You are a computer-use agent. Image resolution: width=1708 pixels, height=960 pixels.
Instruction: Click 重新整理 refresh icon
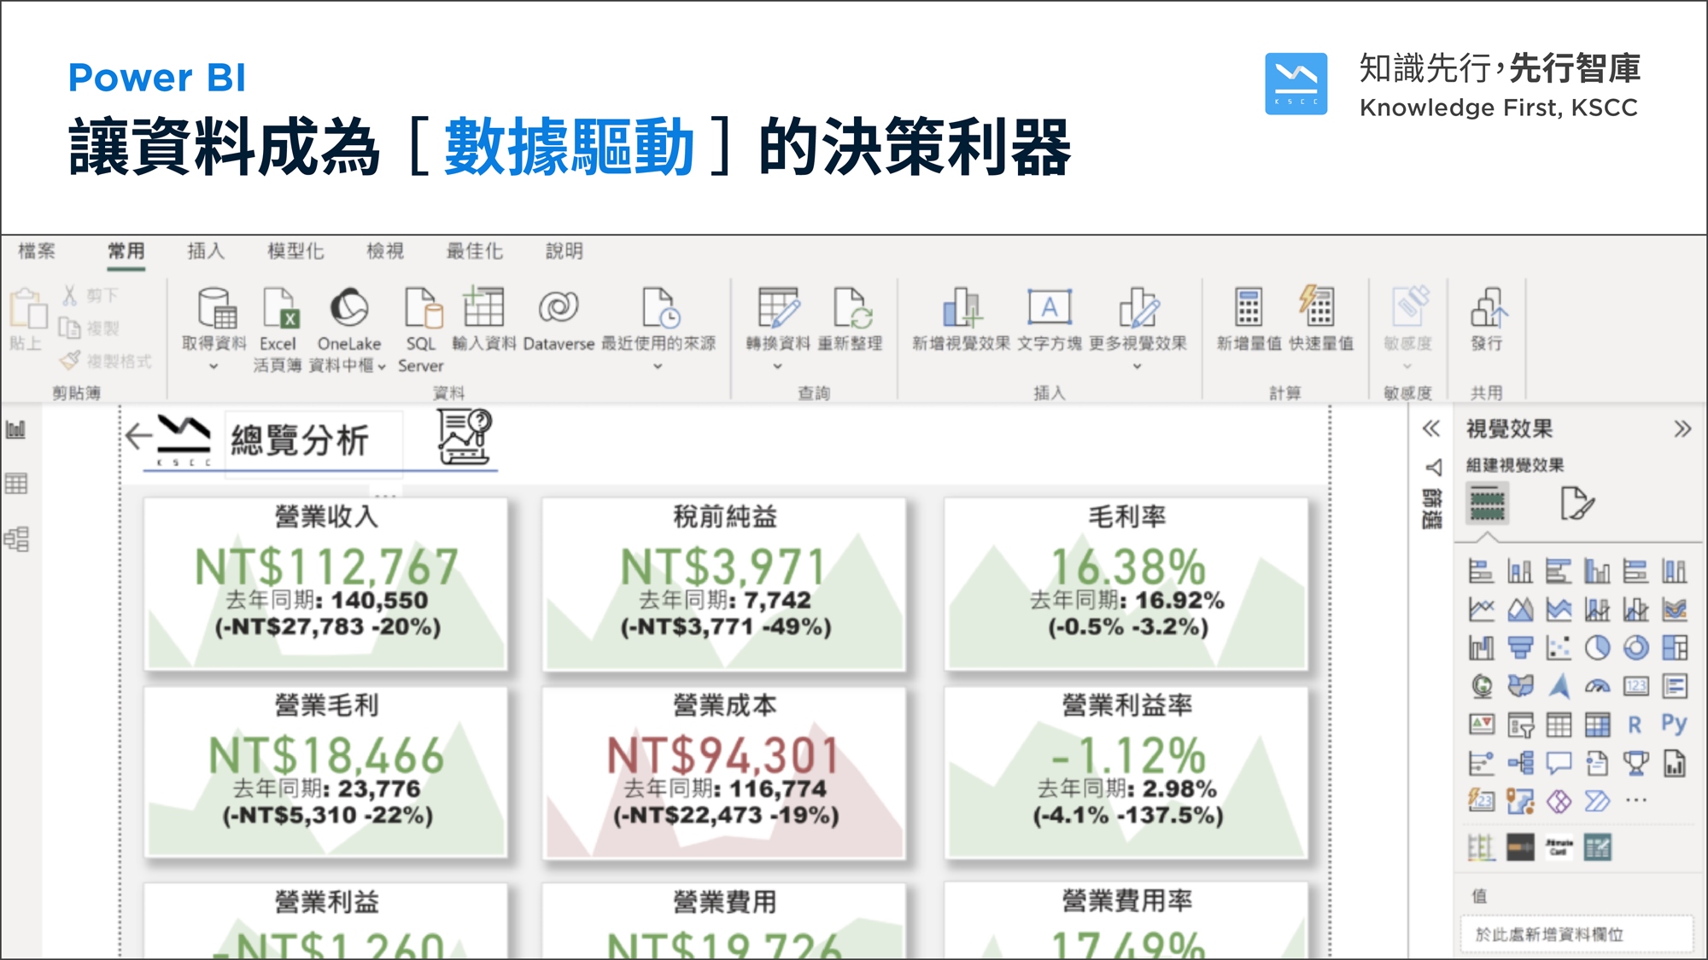pyautogui.click(x=851, y=309)
